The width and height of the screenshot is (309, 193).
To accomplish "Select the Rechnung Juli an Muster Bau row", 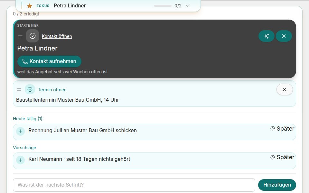I will pos(154,132).
